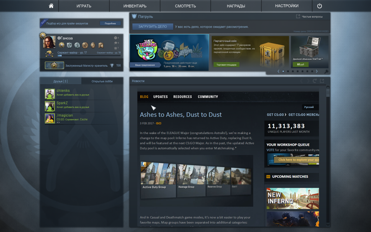Click the eagle skull rank emblem
This screenshot has height=232, width=371.
[x=49, y=54]
